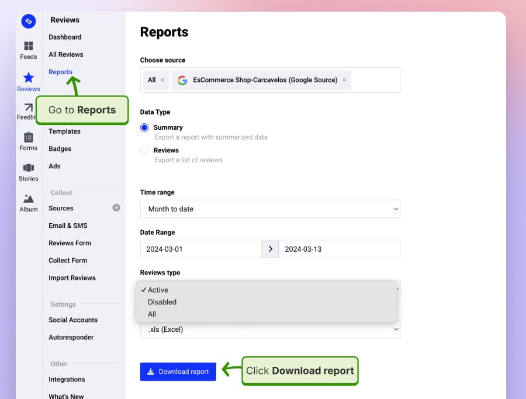
Task: Select the Reviews data type
Action: 144,150
